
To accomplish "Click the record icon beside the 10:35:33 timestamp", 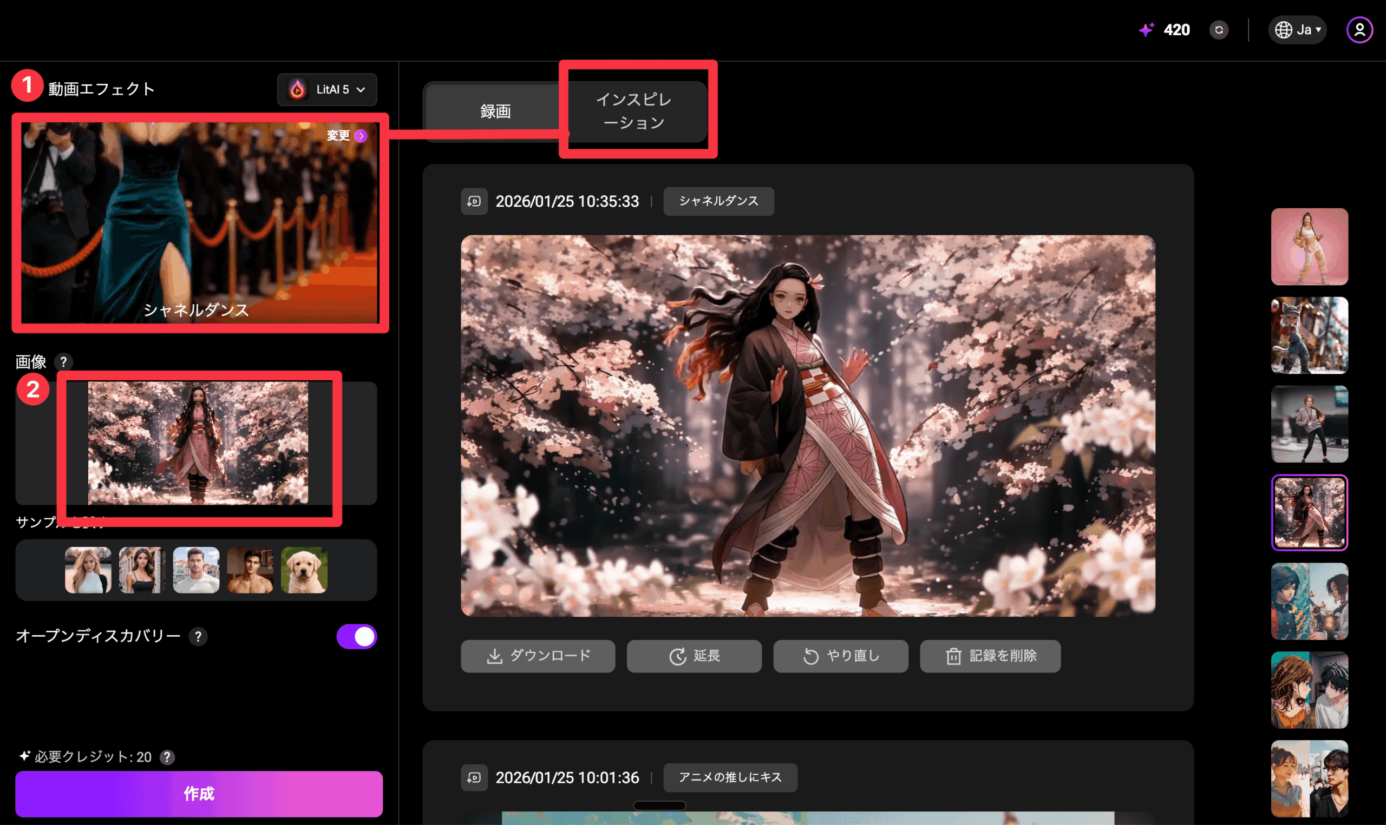I will [x=474, y=201].
